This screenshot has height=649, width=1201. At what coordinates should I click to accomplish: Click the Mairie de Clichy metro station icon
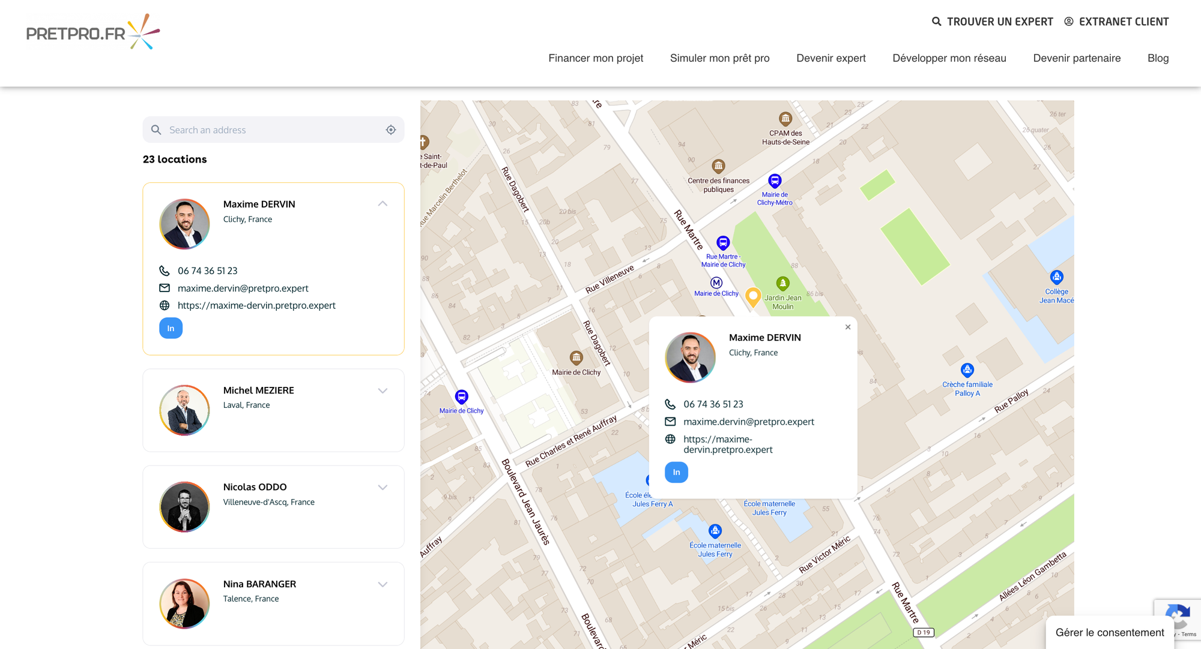pyautogui.click(x=716, y=283)
